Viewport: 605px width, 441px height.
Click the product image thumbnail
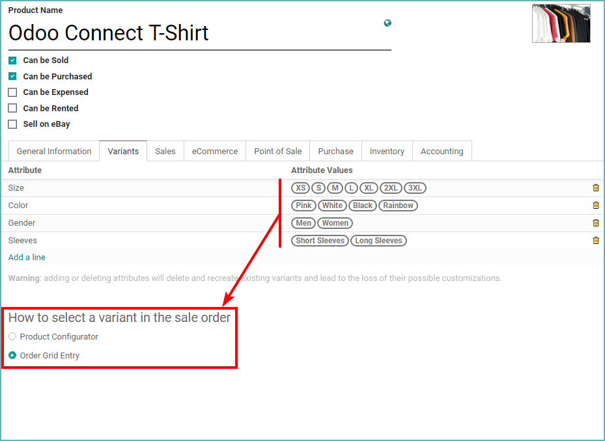pyautogui.click(x=561, y=23)
